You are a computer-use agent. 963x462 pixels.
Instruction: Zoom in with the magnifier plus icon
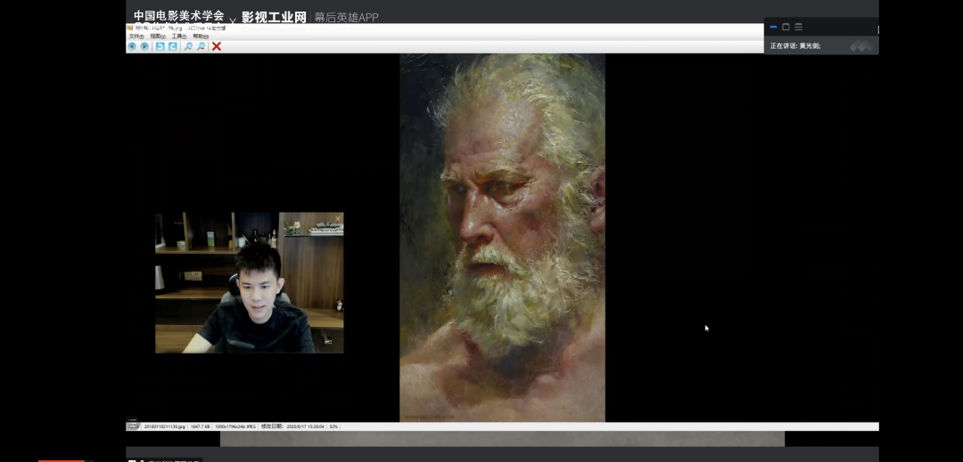click(188, 46)
